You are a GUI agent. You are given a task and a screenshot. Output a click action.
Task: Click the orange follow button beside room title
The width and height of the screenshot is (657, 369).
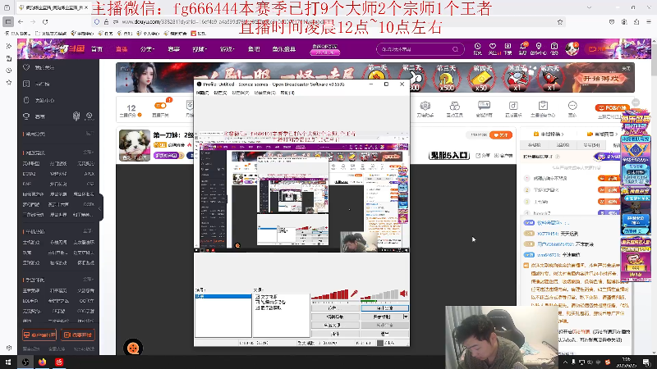tap(501, 135)
